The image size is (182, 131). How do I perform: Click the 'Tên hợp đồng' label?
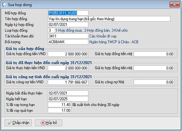(16, 19)
